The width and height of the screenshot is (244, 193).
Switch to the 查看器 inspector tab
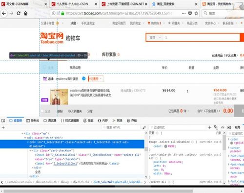coord(16,121)
